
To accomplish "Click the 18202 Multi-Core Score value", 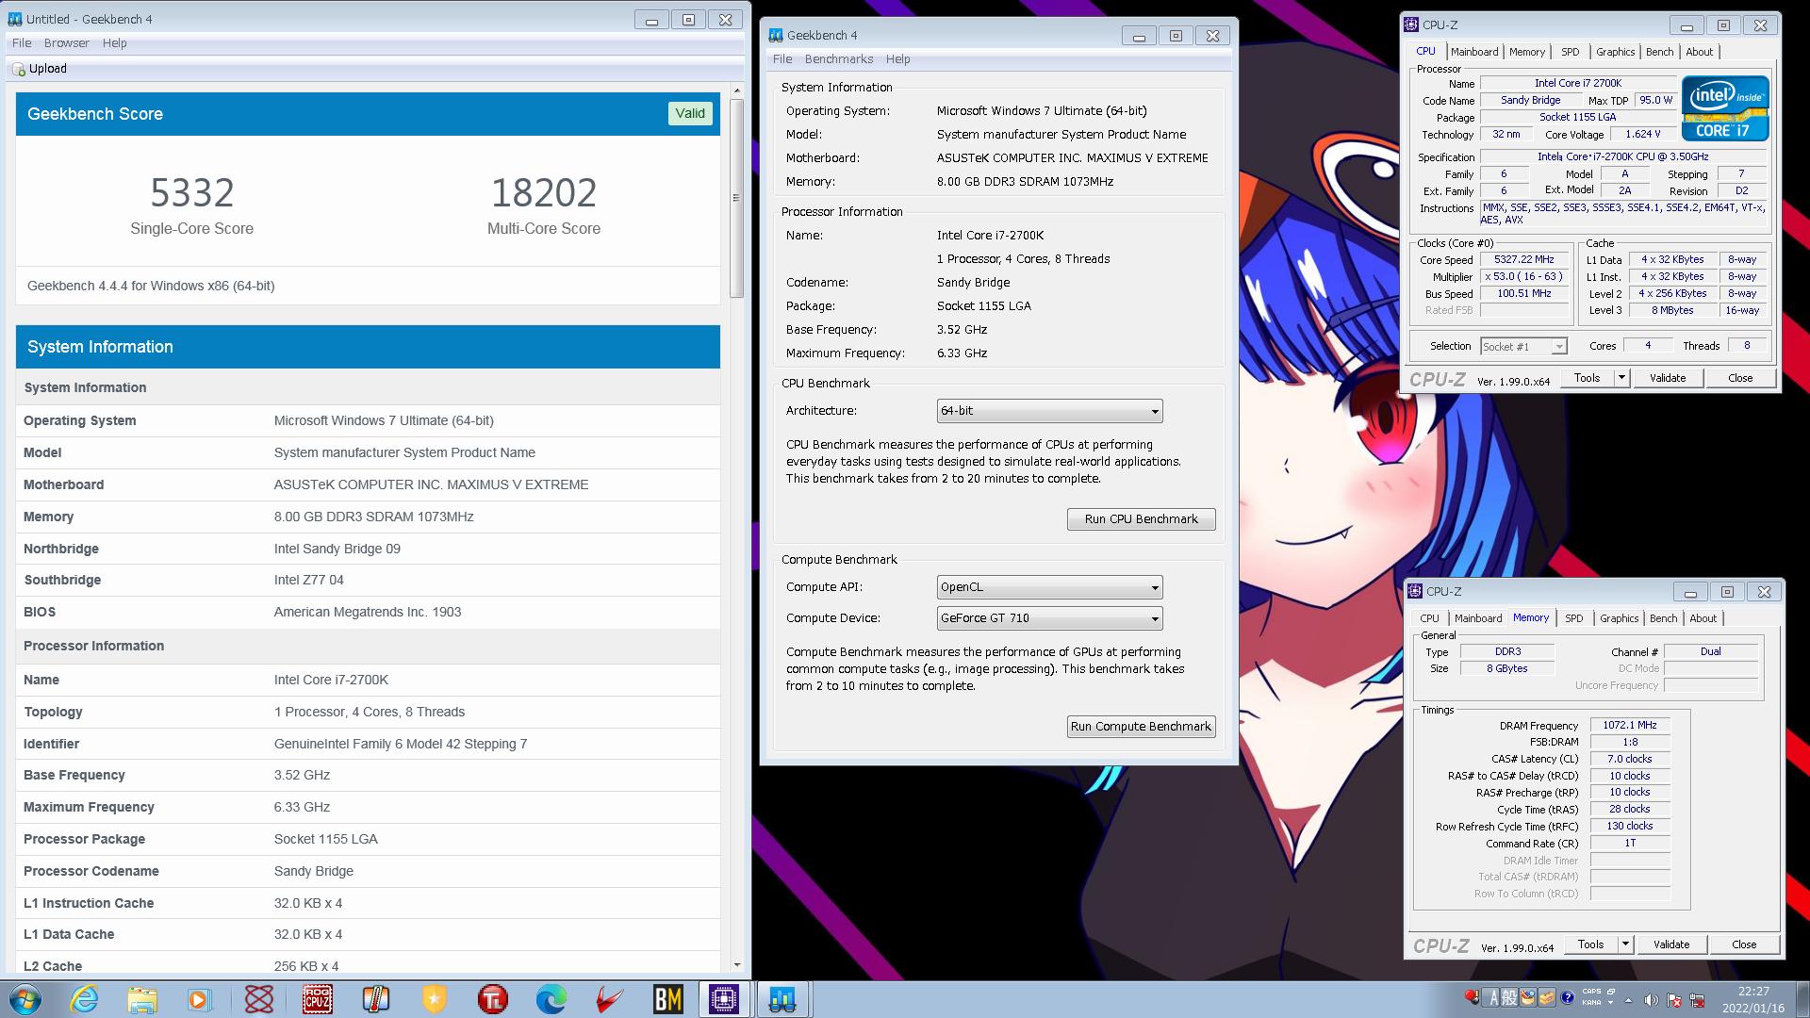I will [544, 193].
